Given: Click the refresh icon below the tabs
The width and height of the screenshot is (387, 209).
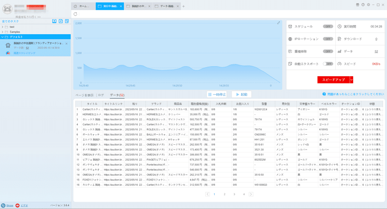Looking at the screenshot, I should coord(75,14).
